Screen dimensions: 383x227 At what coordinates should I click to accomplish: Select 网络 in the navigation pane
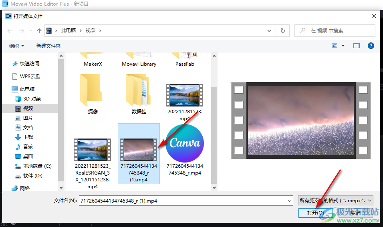pyautogui.click(x=21, y=189)
